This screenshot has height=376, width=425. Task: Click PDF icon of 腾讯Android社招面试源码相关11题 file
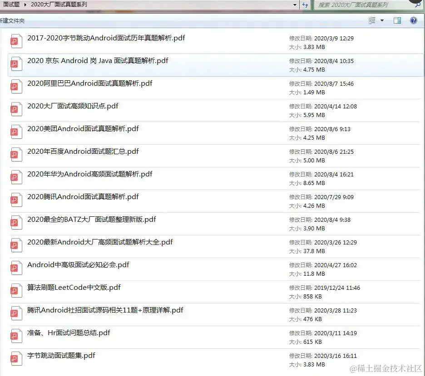pyautogui.click(x=16, y=313)
